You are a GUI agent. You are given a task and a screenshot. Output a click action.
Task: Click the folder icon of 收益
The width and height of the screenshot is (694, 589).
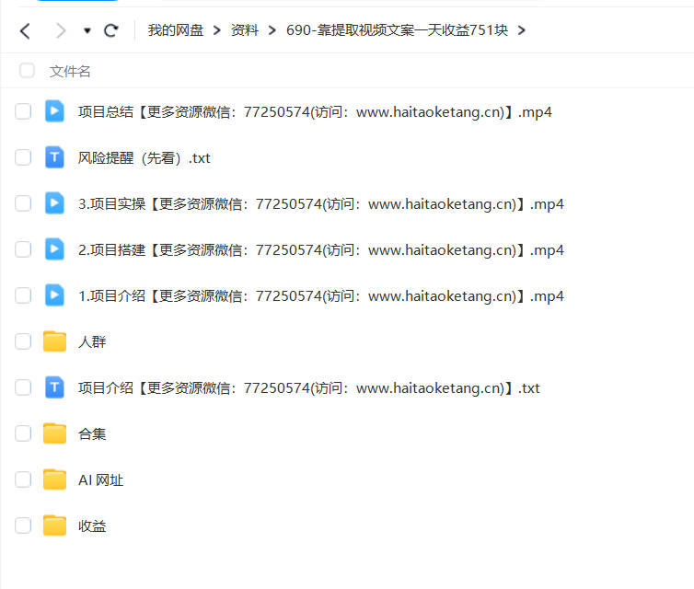54,525
